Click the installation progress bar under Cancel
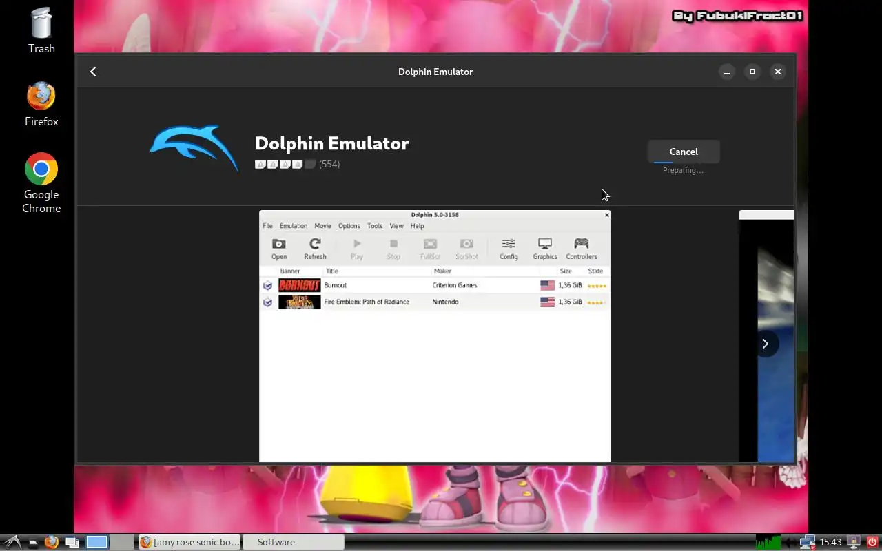Viewport: 882px width, 551px height. coord(684,163)
